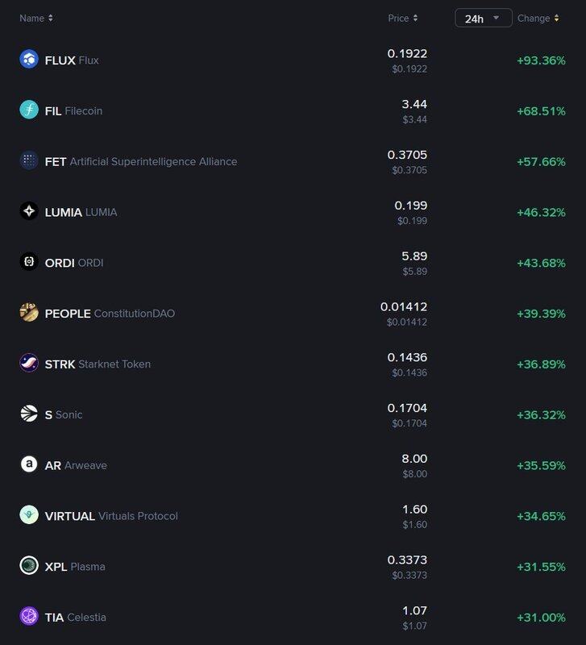Click the LUMIA star logo icon
This screenshot has height=645, width=586.
29,212
